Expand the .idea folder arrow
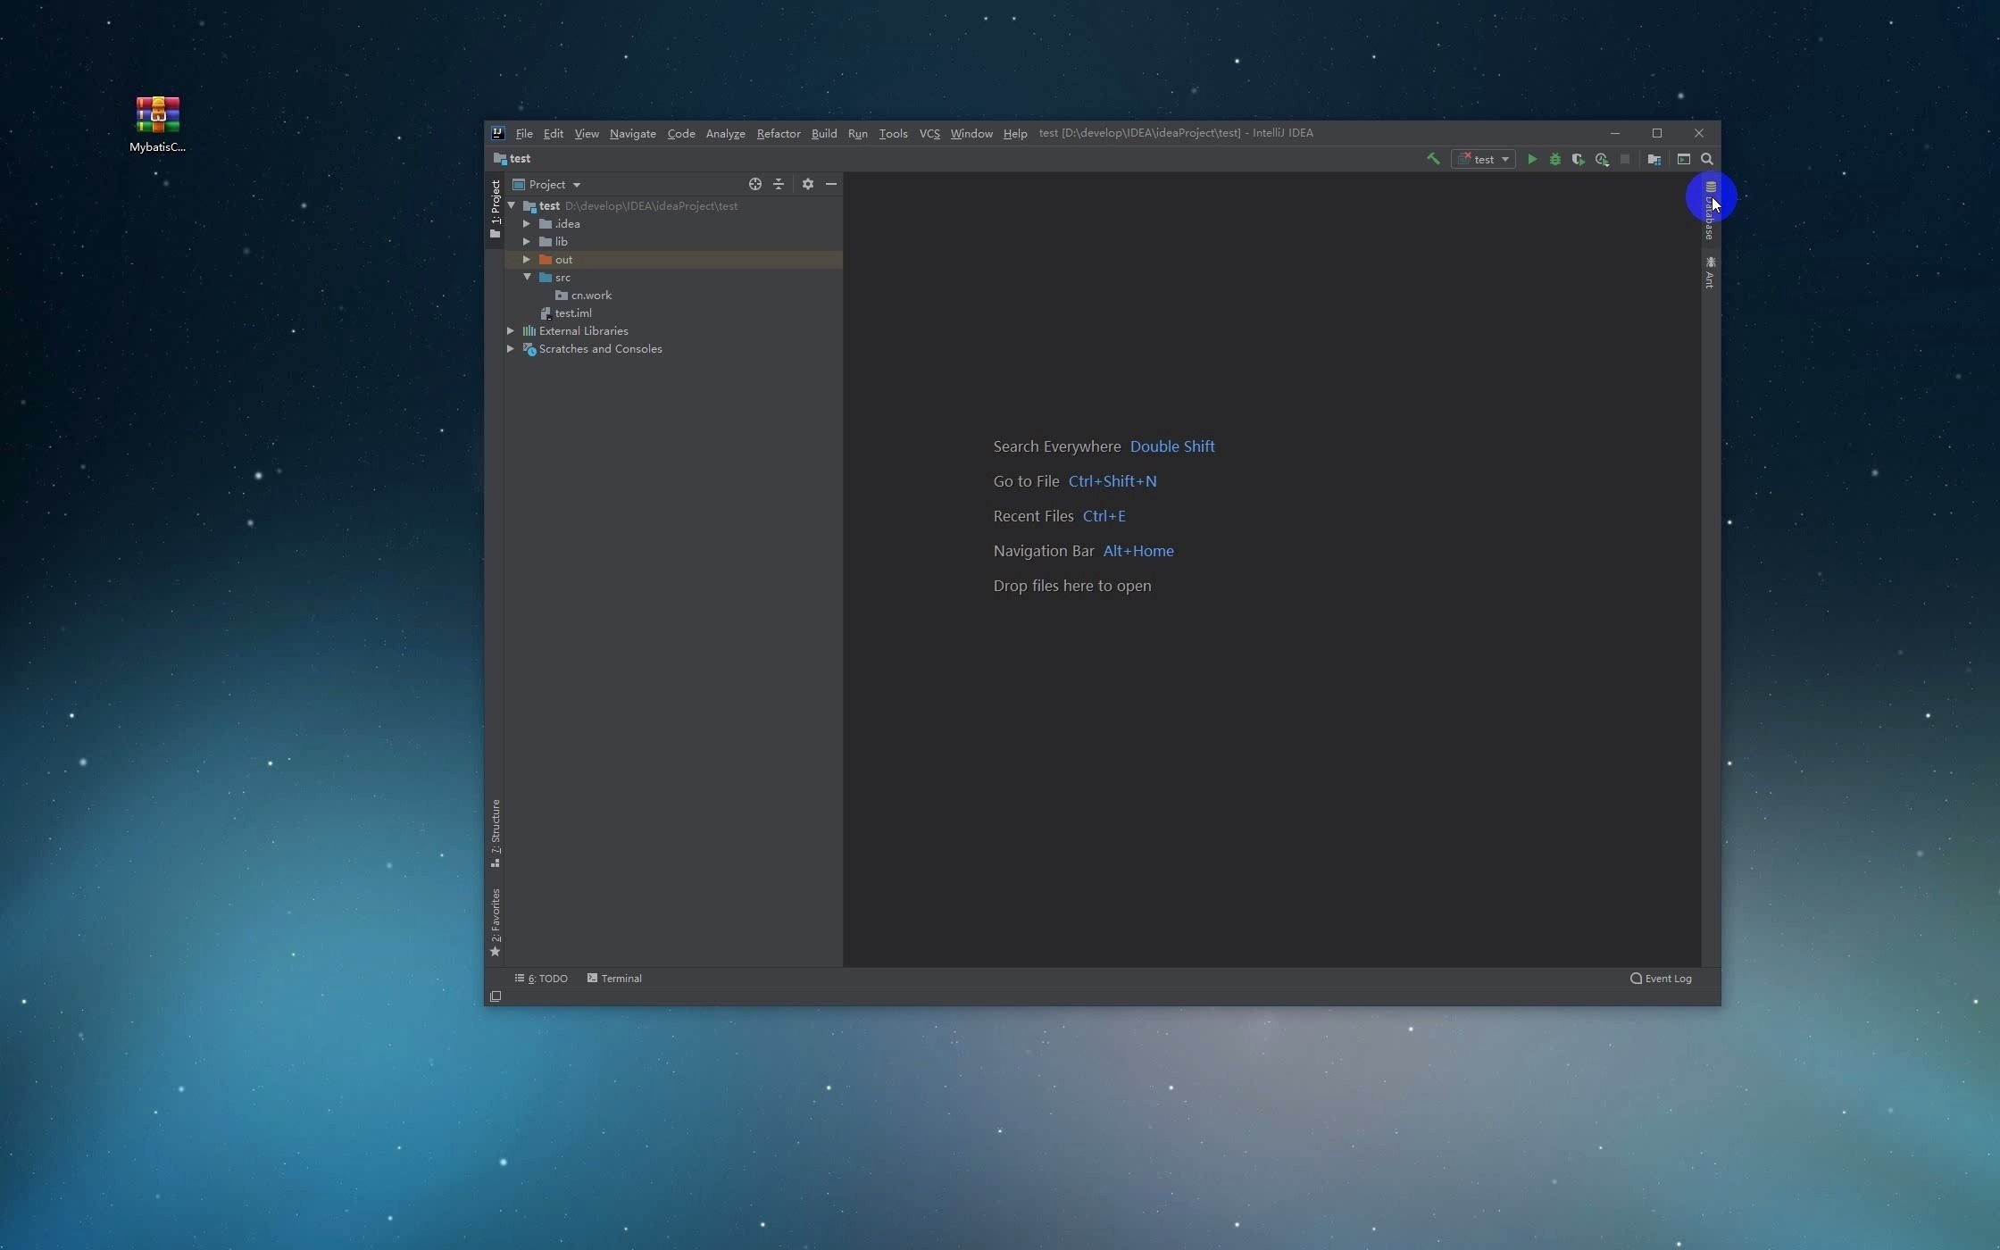The height and width of the screenshot is (1250, 2000). click(x=527, y=224)
